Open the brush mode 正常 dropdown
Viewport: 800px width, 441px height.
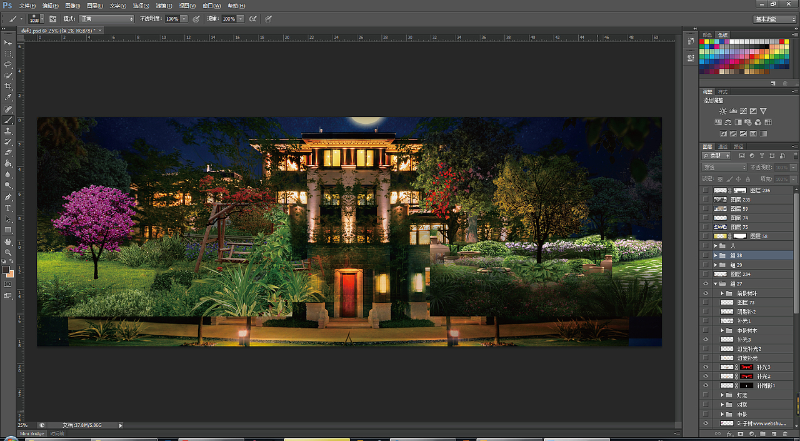(x=106, y=19)
